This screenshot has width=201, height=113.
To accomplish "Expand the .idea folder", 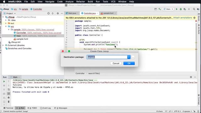I will pyautogui.click(x=6, y=20).
